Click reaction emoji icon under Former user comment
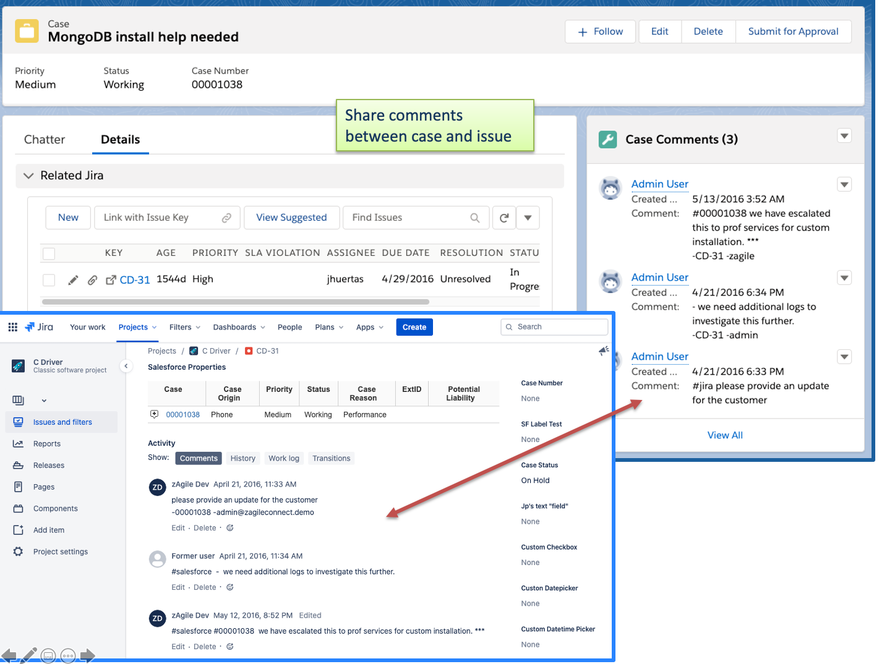Screen dimensions: 887x664 pos(230,587)
